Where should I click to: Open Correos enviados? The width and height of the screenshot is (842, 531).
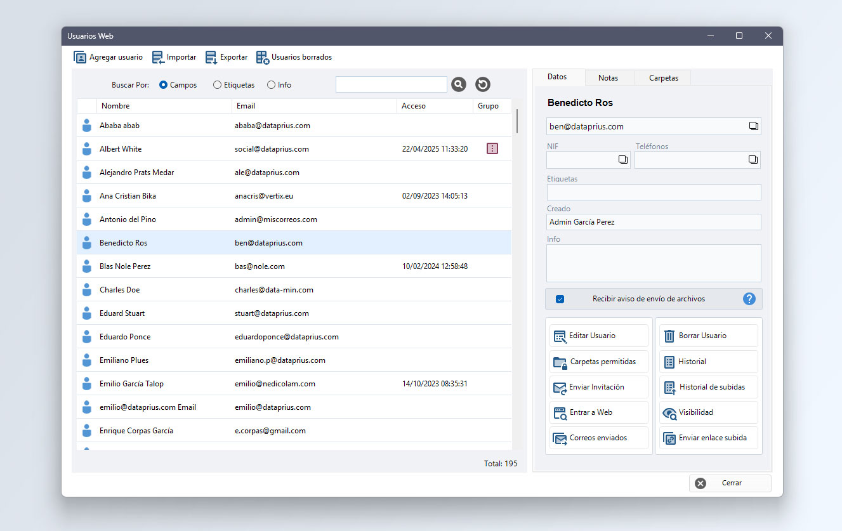pos(599,438)
